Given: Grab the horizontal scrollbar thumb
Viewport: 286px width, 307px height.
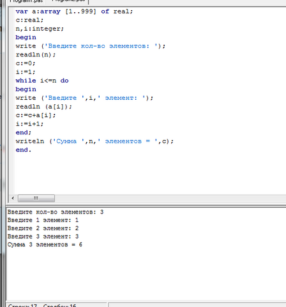Looking at the screenshot, I should click(x=36, y=198).
